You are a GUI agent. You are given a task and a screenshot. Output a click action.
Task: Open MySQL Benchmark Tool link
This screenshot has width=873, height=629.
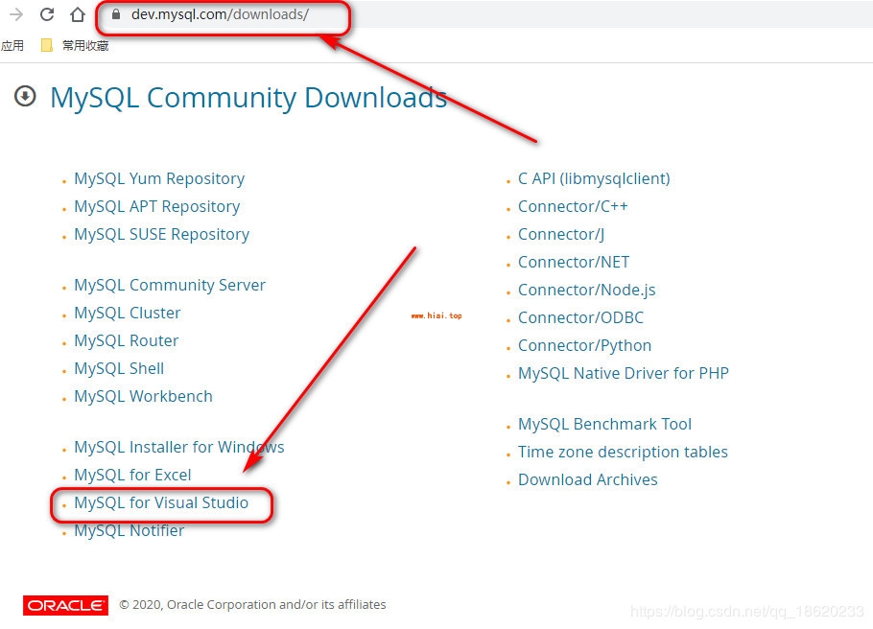tap(604, 424)
